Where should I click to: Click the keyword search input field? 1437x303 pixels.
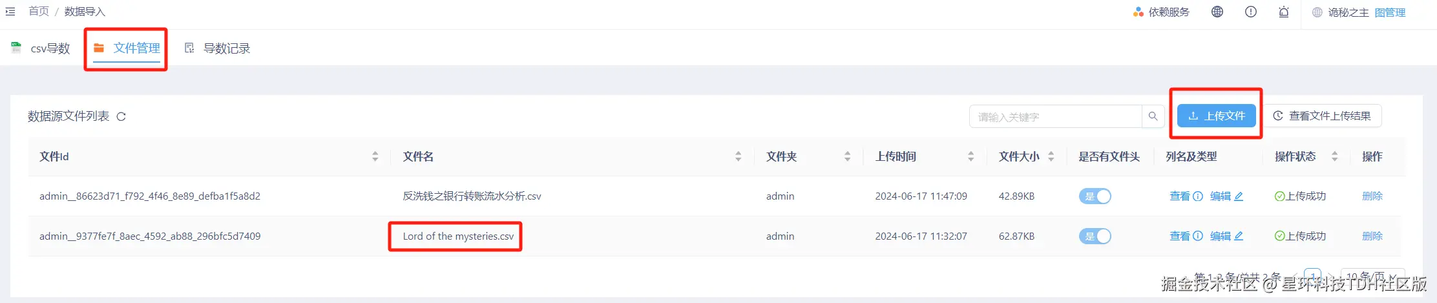click(1054, 117)
